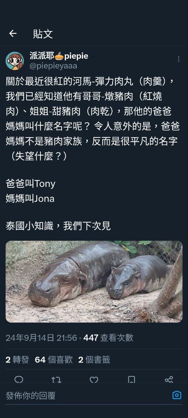View the 64 個喜歡 list

(x=54, y=360)
